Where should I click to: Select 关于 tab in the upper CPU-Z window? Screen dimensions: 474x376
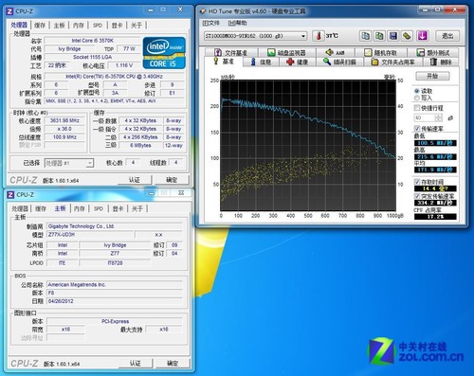137,26
